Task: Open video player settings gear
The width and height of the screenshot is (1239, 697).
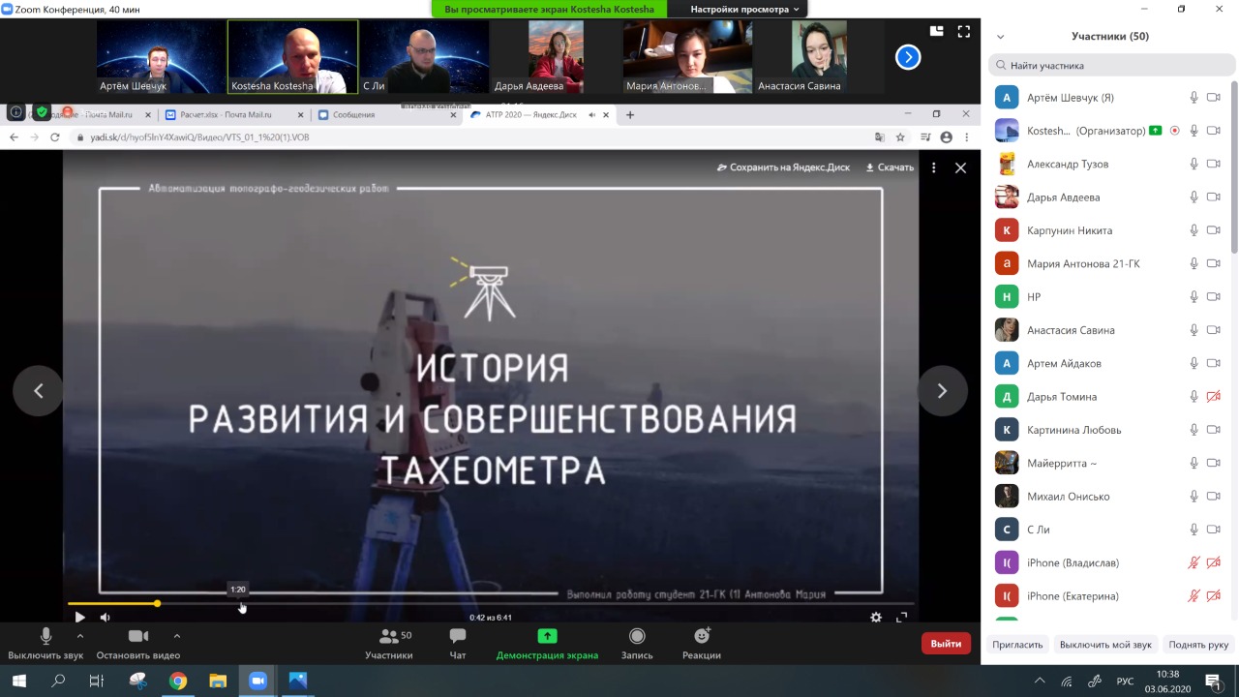Action: [876, 618]
